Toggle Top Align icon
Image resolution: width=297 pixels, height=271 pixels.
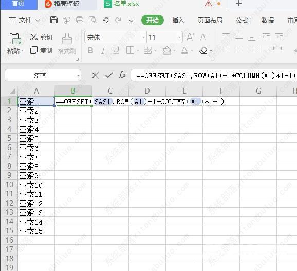[226, 37]
